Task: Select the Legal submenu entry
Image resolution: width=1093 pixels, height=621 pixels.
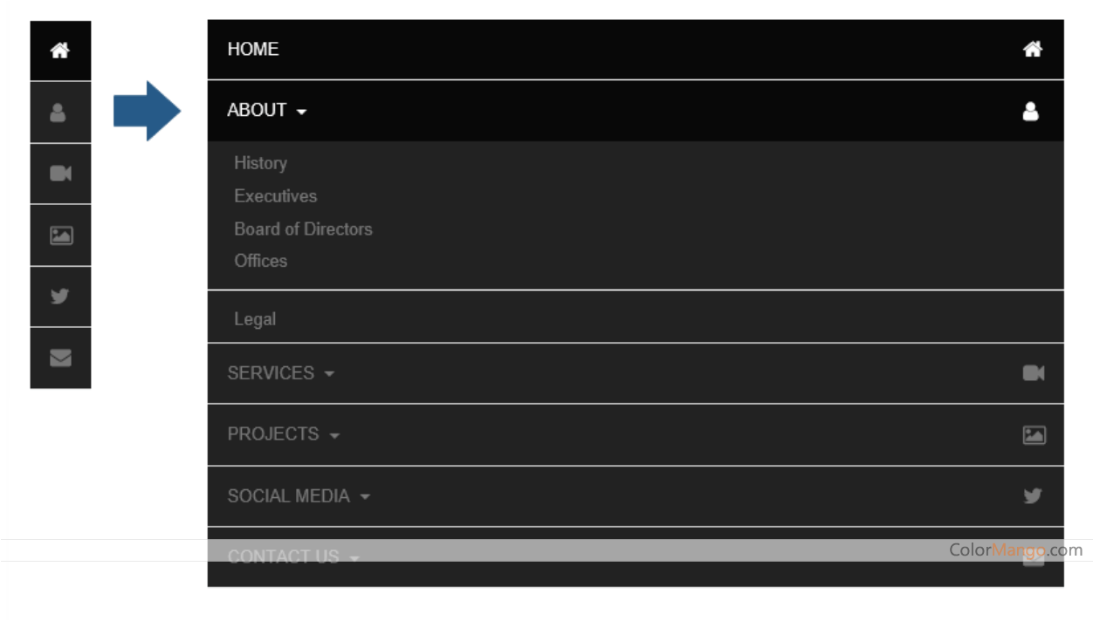Action: point(254,318)
